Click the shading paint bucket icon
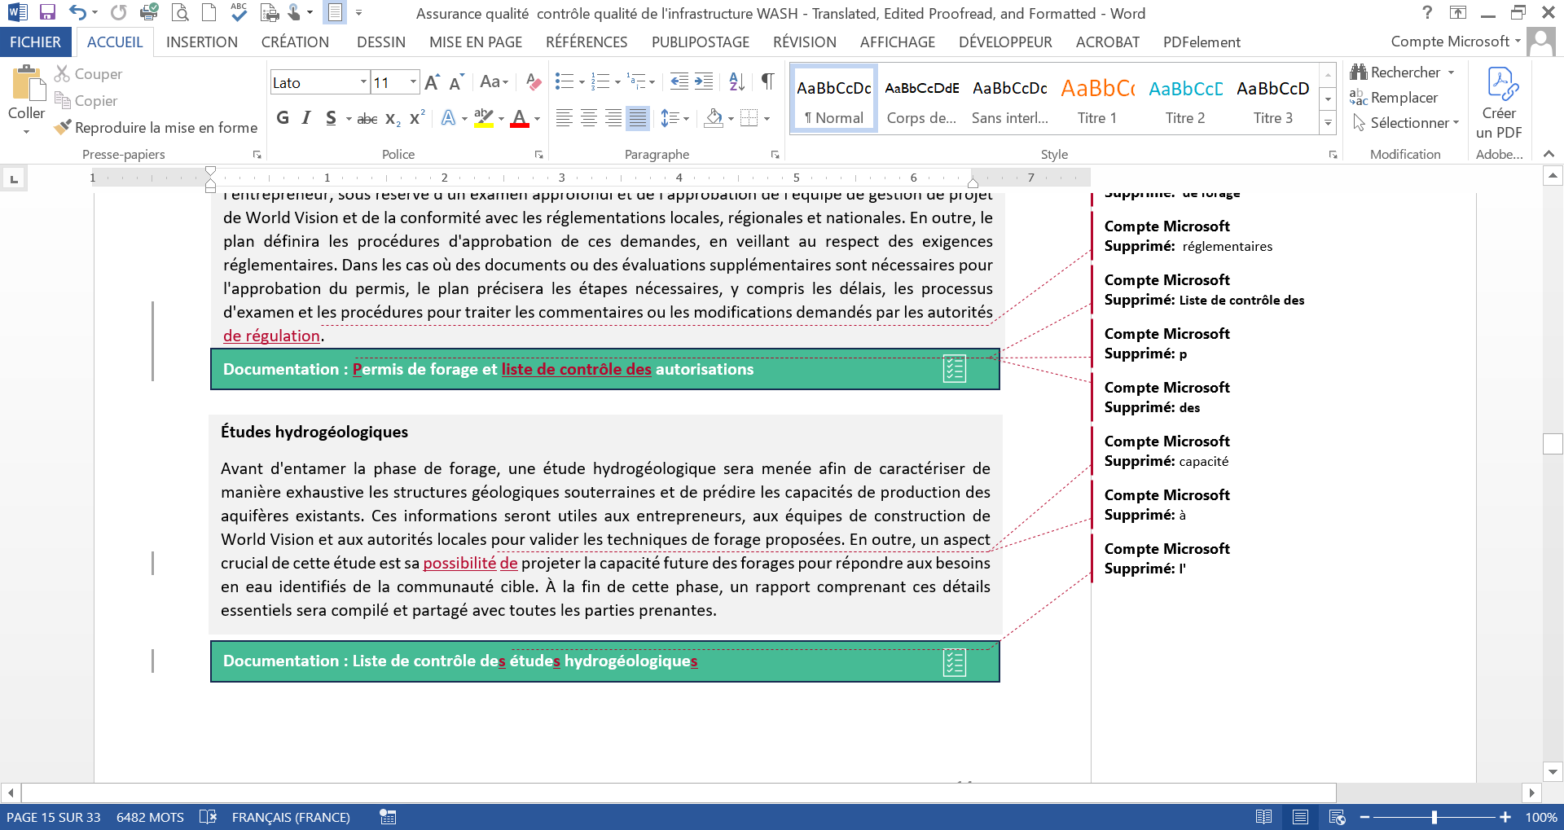Screen dimensions: 1564x830 714,118
